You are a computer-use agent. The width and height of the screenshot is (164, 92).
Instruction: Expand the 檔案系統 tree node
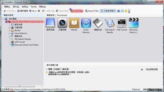[x=9, y=36]
